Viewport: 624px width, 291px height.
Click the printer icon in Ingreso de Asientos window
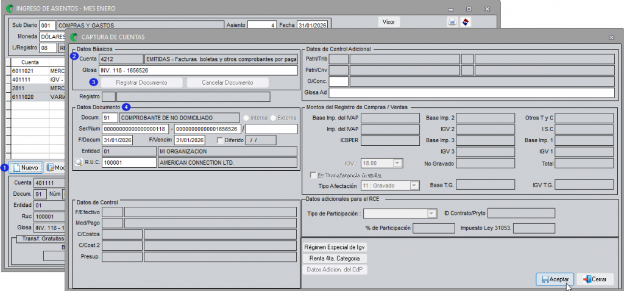[x=452, y=23]
